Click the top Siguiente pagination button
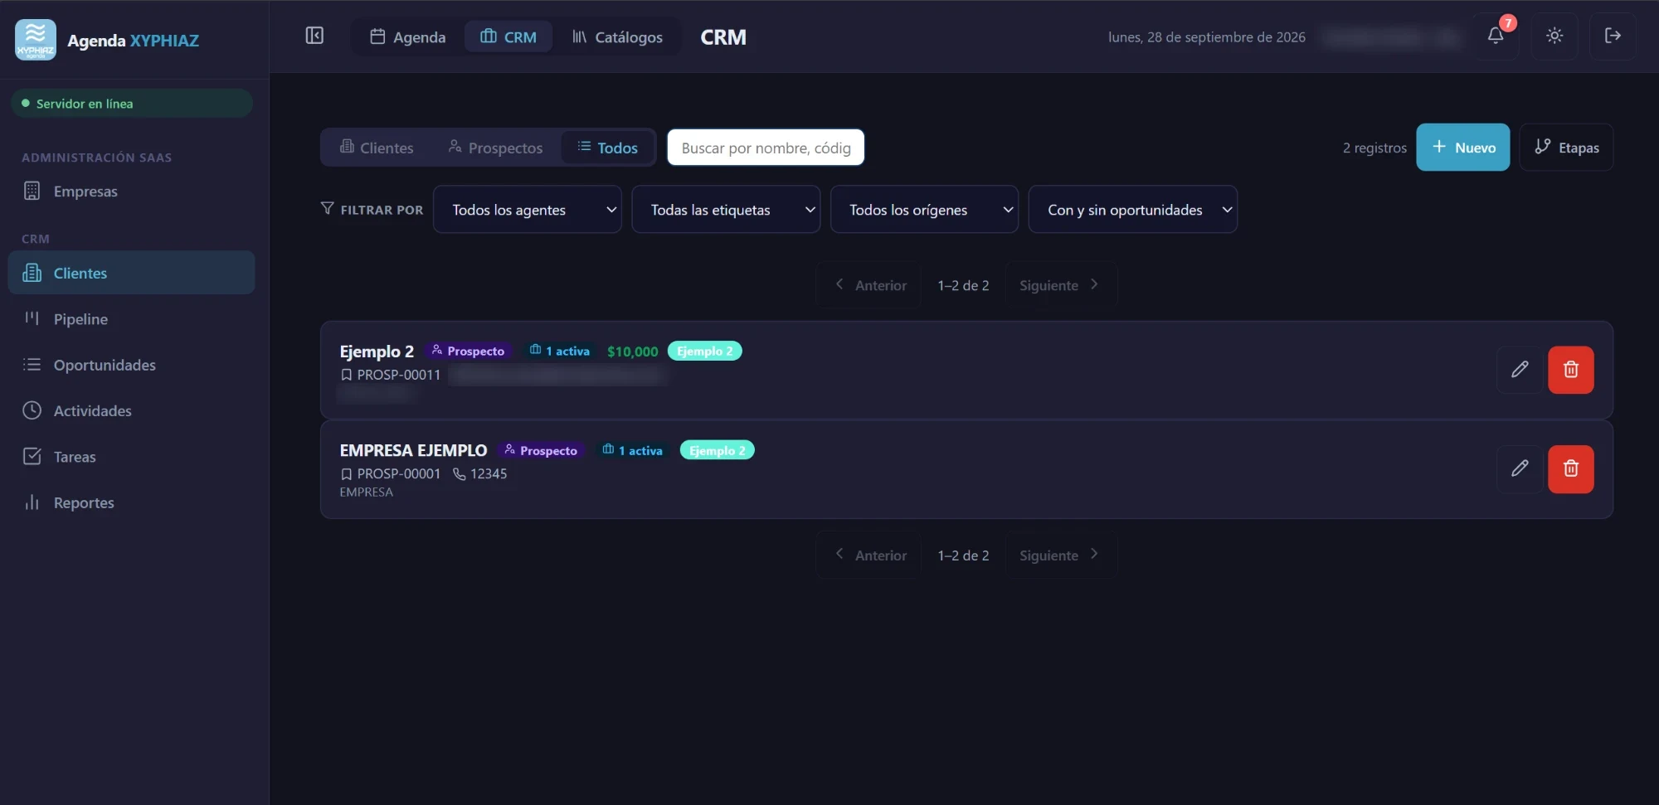The width and height of the screenshot is (1659, 805). [x=1060, y=285]
